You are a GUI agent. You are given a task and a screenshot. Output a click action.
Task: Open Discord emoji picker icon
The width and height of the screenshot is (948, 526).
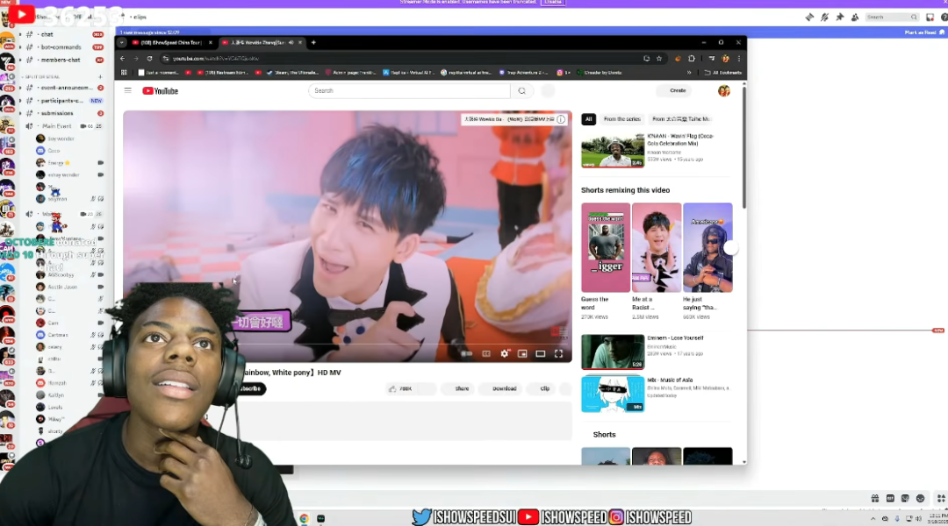click(920, 498)
